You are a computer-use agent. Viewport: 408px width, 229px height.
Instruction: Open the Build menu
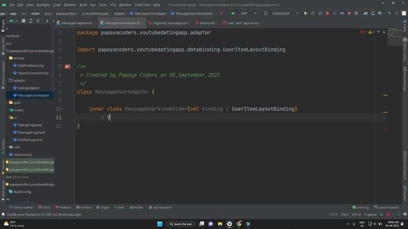click(x=83, y=4)
